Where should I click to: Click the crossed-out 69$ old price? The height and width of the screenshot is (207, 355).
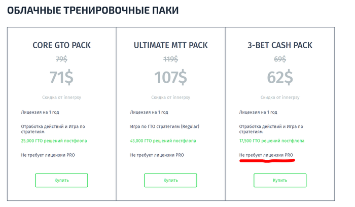point(280,59)
